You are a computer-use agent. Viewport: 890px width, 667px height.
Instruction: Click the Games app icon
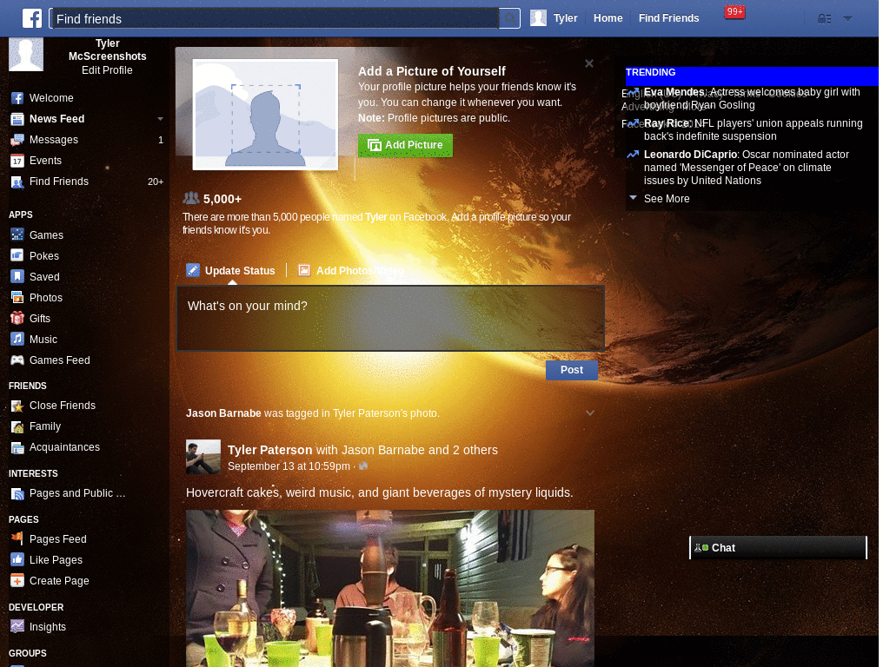click(17, 234)
